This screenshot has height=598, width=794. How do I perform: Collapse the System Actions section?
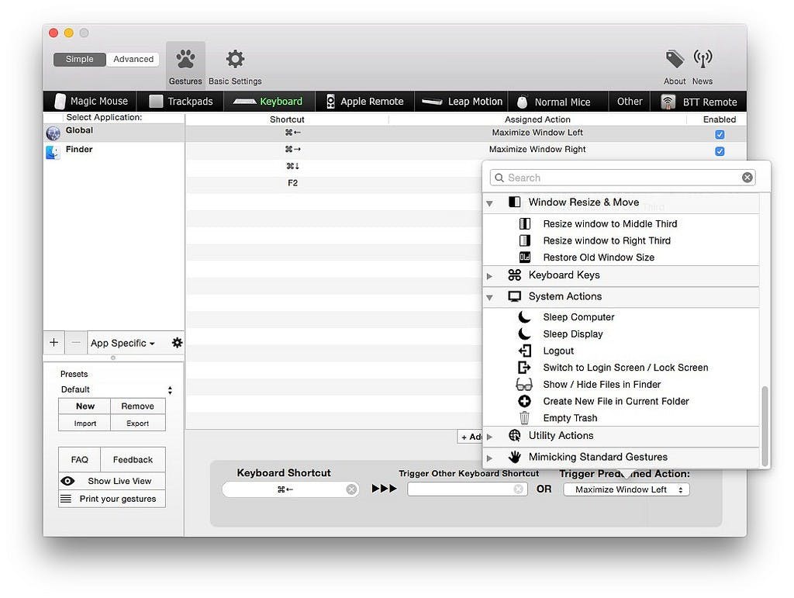pos(490,297)
